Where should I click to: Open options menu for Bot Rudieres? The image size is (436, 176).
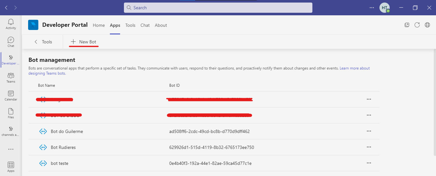point(369,147)
